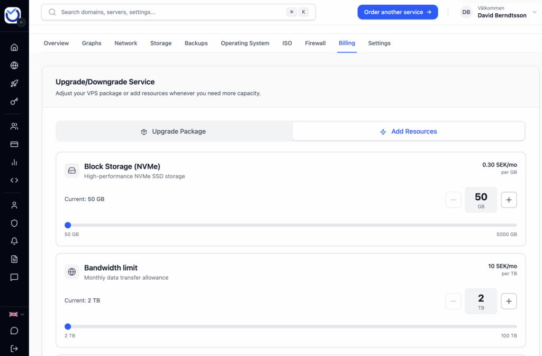
Task: Click the rocket icon in sidebar
Action: 14,84
